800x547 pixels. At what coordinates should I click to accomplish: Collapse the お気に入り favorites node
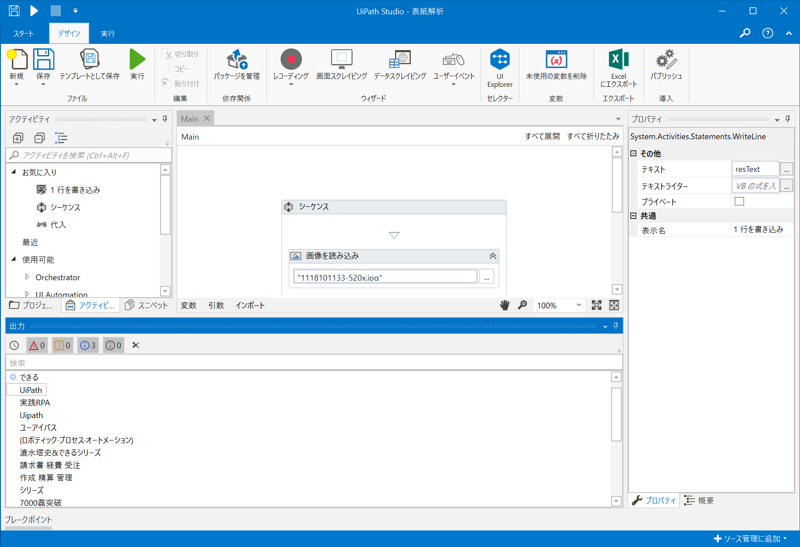[13, 171]
